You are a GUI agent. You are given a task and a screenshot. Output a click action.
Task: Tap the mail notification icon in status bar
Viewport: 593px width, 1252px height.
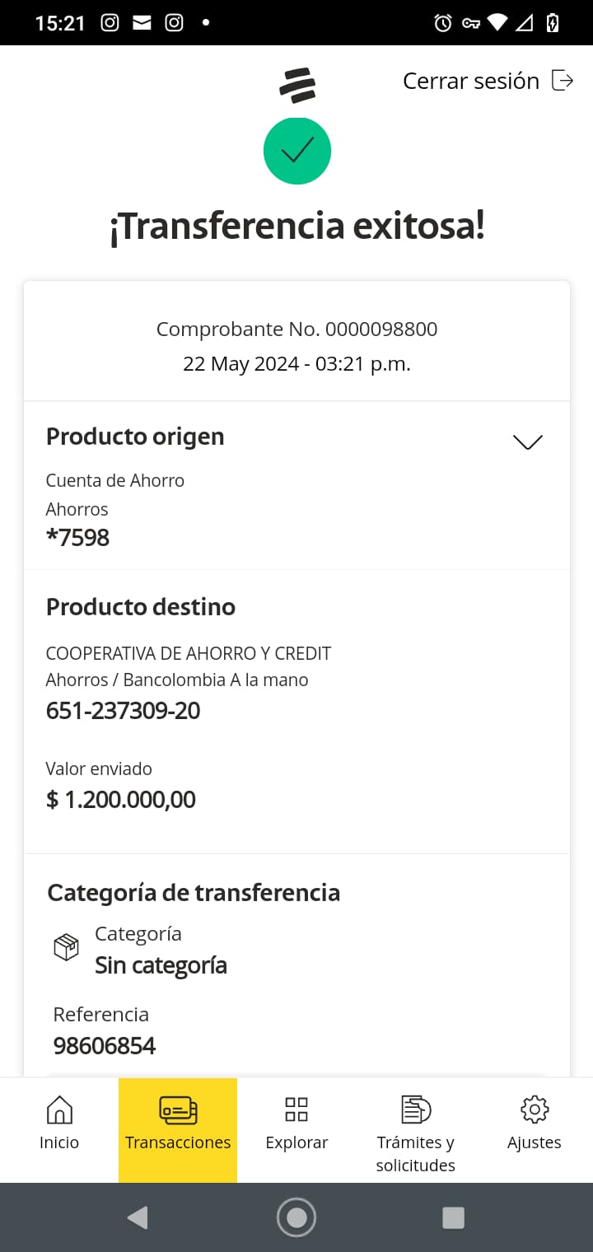(x=142, y=23)
